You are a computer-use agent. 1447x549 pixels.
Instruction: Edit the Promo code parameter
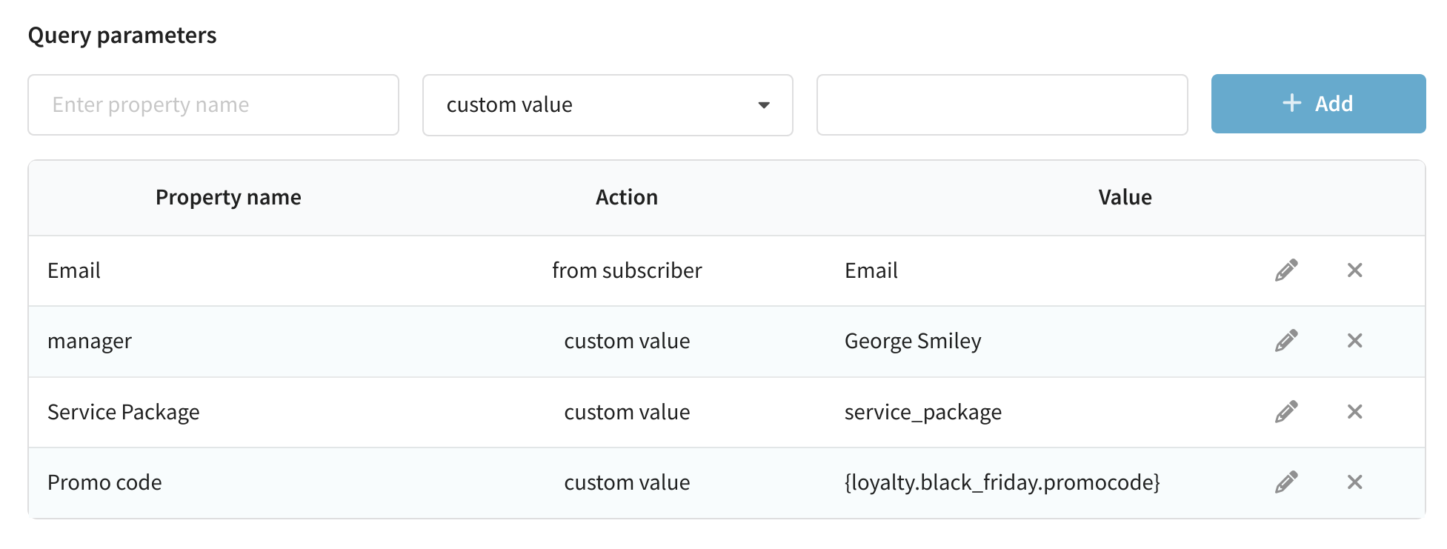click(x=1286, y=482)
